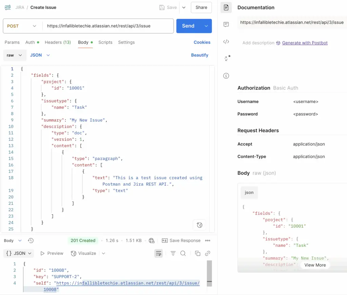Click the Content-Type value application/json
Viewport: 347px width, 295px height.
tap(309, 157)
